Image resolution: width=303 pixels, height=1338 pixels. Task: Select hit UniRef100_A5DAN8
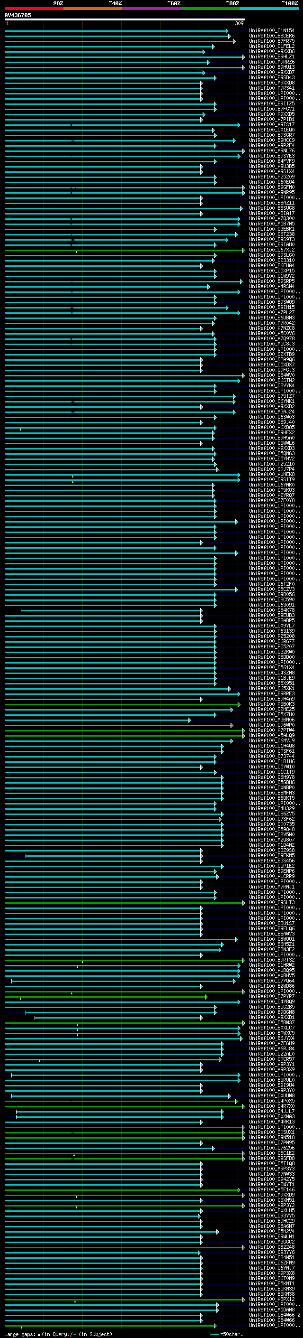pyautogui.click(x=272, y=1310)
